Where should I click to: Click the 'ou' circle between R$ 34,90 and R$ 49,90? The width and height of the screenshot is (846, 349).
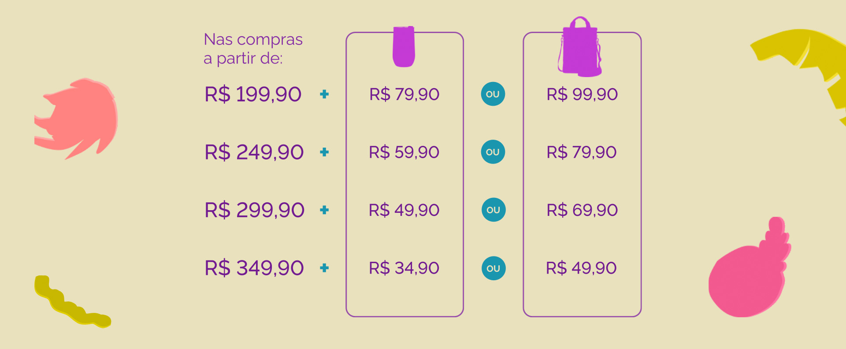pos(493,268)
